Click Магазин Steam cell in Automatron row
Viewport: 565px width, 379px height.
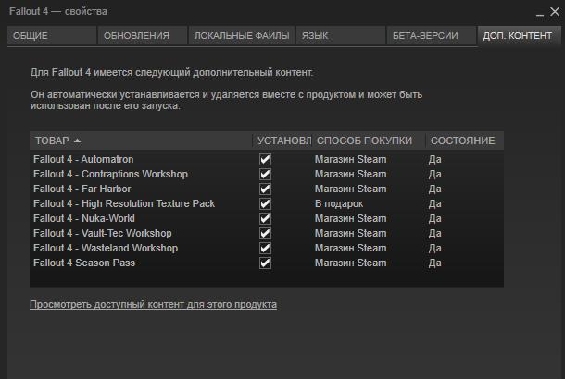point(351,159)
